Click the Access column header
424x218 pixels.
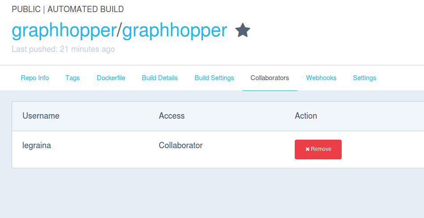tap(172, 116)
